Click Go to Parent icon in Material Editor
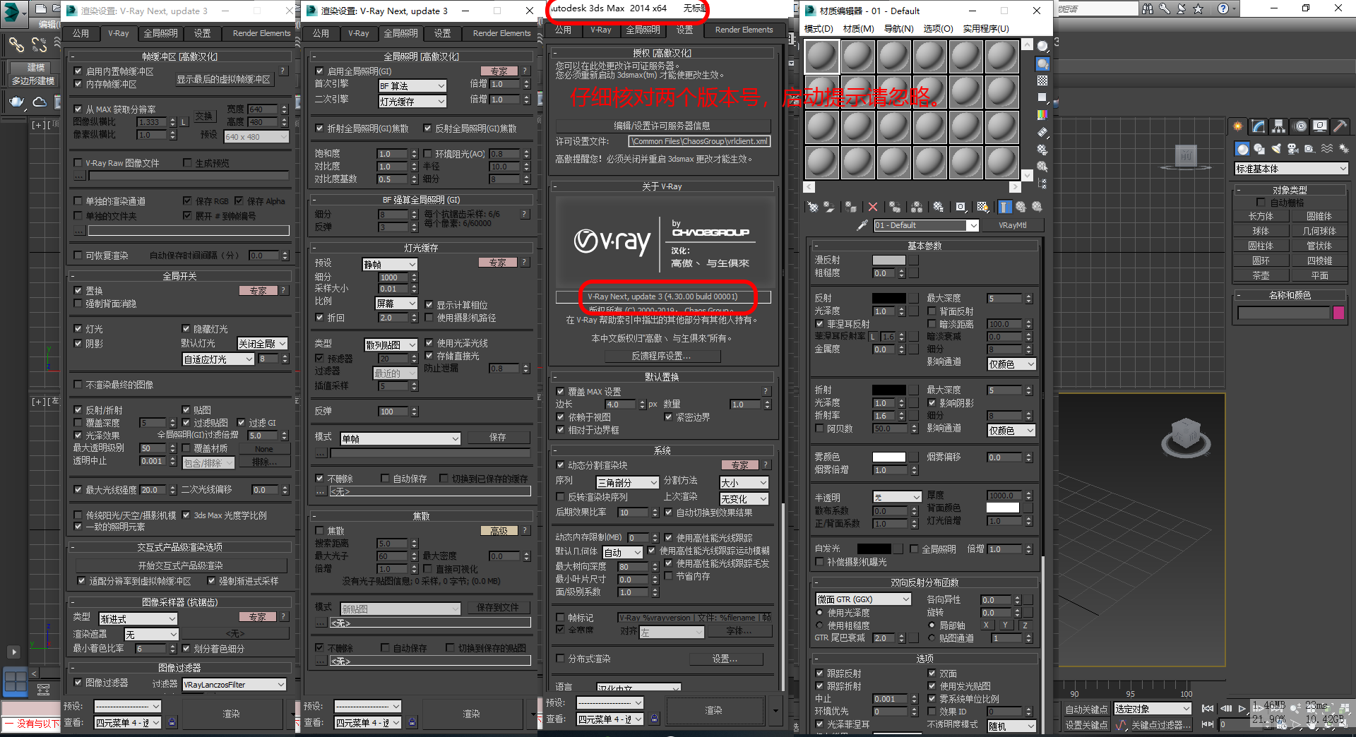Screen dimensions: 1356x737 (x=1021, y=207)
